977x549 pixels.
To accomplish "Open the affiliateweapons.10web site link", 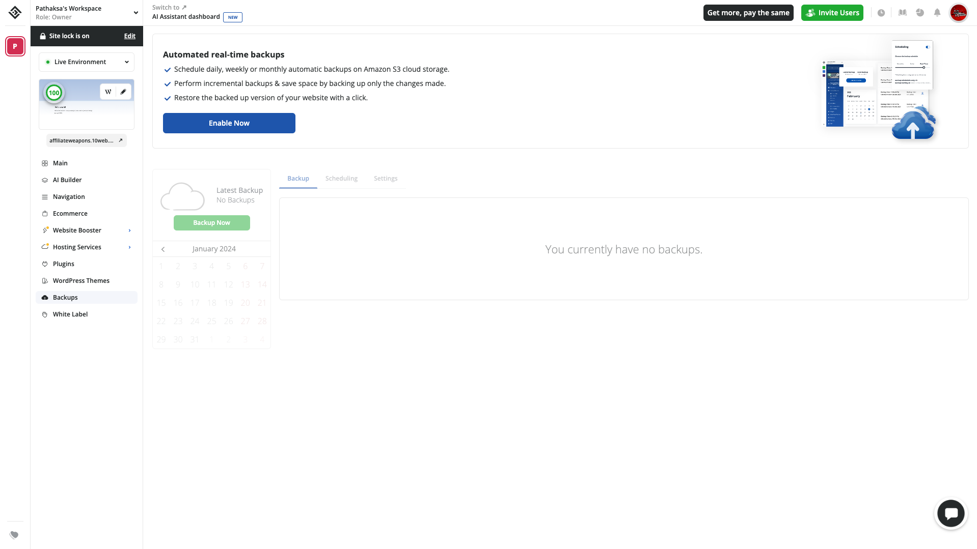I will (86, 141).
